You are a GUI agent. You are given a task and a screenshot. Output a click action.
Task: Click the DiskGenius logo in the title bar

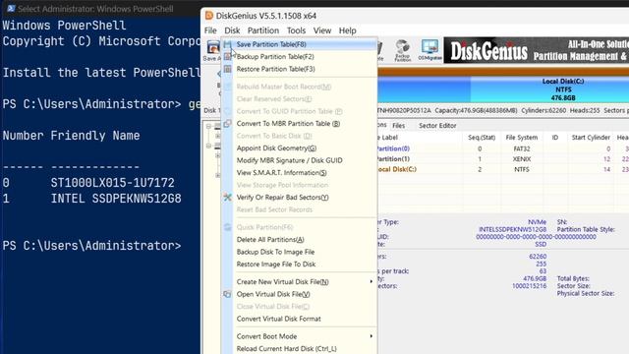(208, 16)
